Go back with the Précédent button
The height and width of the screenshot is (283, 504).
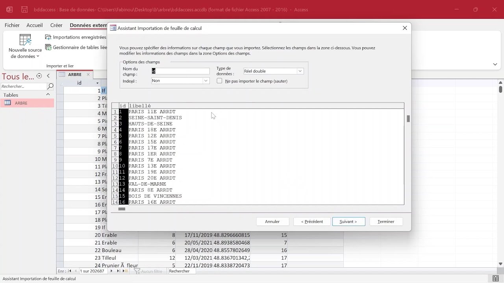312,222
